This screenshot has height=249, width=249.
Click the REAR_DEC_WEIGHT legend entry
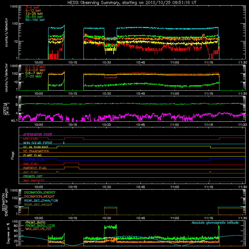click(38, 205)
